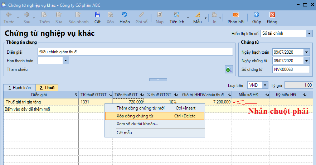
Task: Pin the Mẫu số HĐ column
Action: 267,95
